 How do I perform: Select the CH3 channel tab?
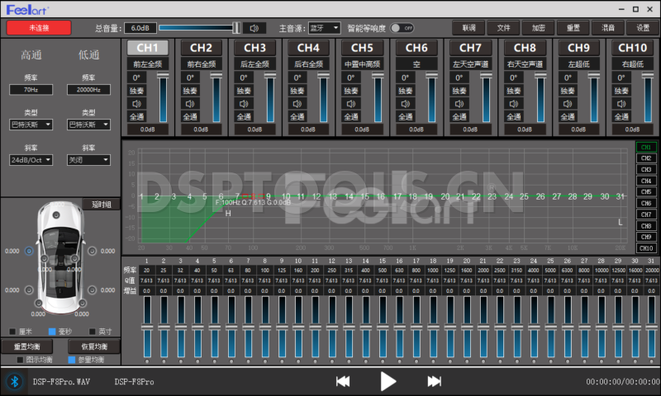click(254, 48)
